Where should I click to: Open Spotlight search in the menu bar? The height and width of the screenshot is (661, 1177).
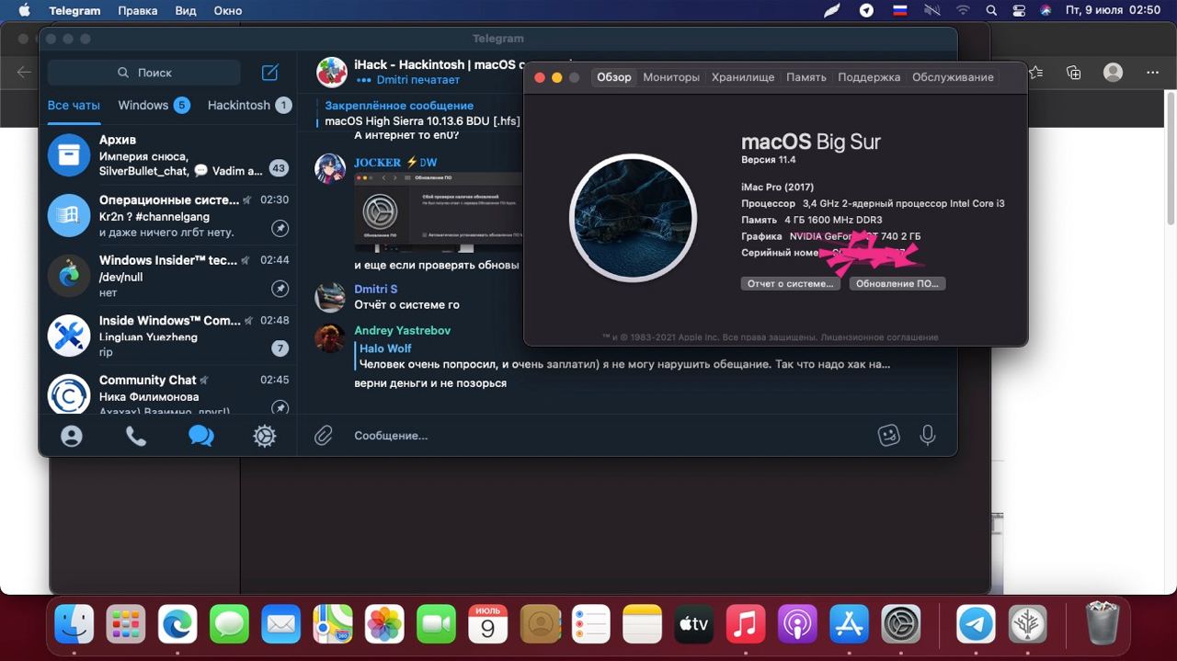pyautogui.click(x=991, y=10)
